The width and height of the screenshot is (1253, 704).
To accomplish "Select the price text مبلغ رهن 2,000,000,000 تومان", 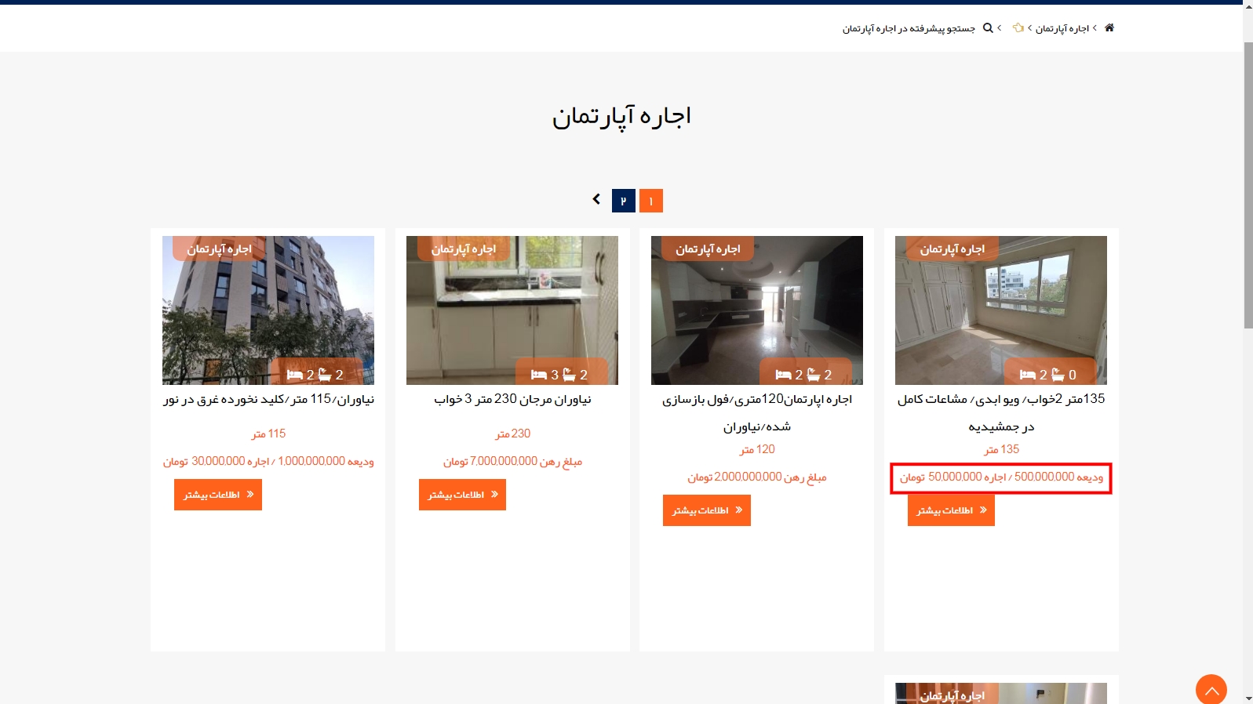I will point(757,477).
